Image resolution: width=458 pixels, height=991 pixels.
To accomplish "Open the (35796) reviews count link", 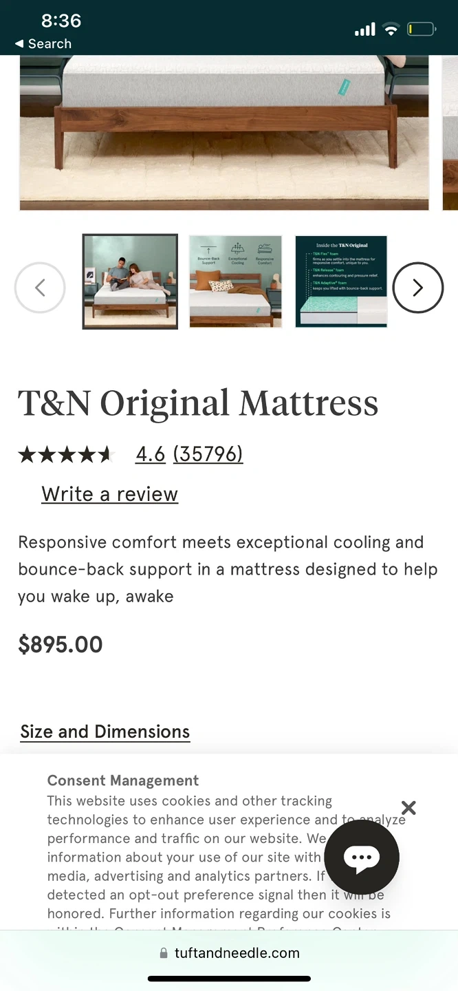I will pos(208,454).
